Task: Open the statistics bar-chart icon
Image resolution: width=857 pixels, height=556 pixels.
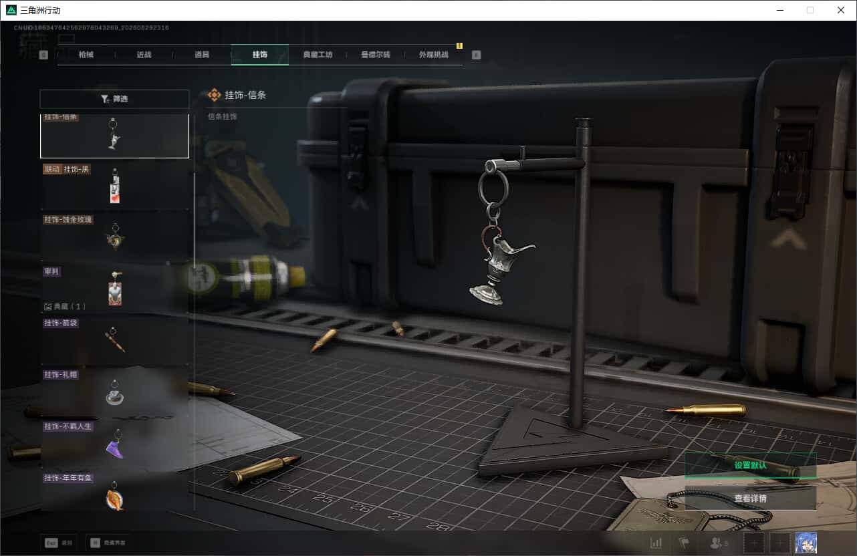Action: coord(656,543)
